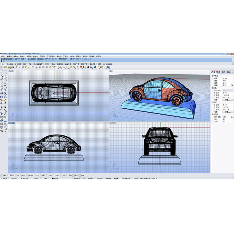Click the red car icon in toolbar
Screen dimensions: 234x234
pyautogui.click(x=61, y=67)
